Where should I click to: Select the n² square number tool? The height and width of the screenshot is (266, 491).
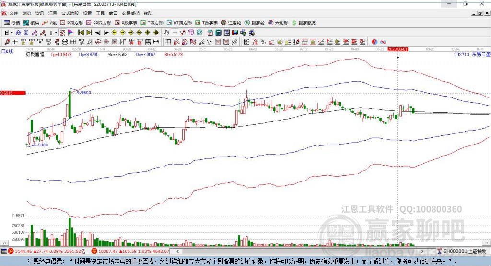[82, 42]
